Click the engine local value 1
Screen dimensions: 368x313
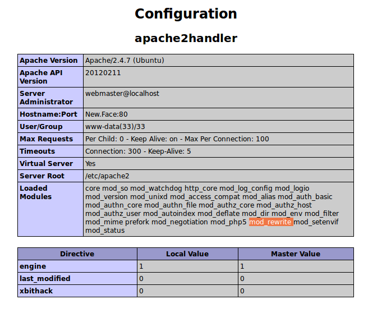[141, 266]
